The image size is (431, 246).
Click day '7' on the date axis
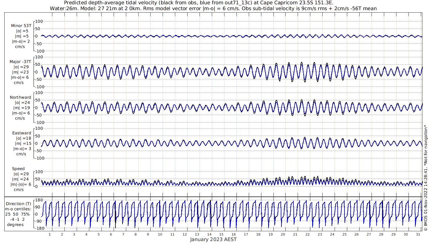tap(123, 234)
